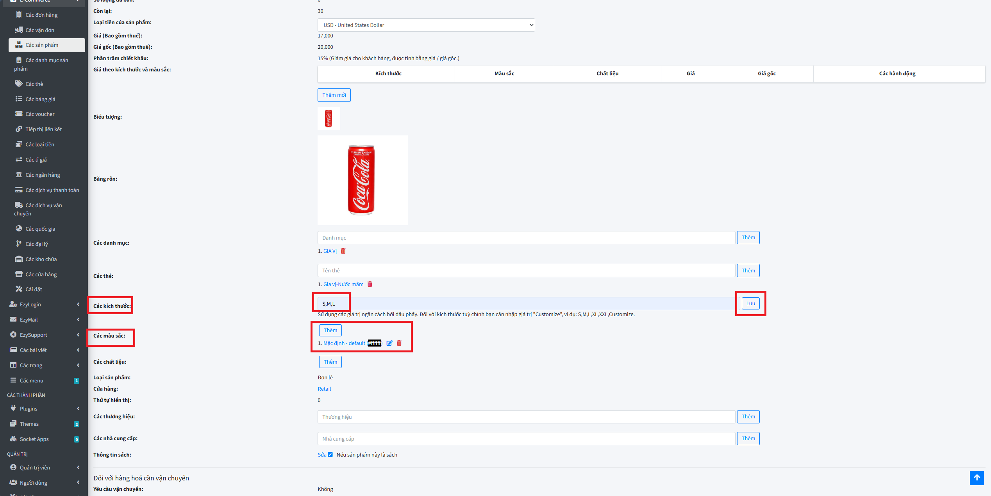Open Các đơn hàng menu item
This screenshot has height=496, width=991.
pyautogui.click(x=41, y=15)
